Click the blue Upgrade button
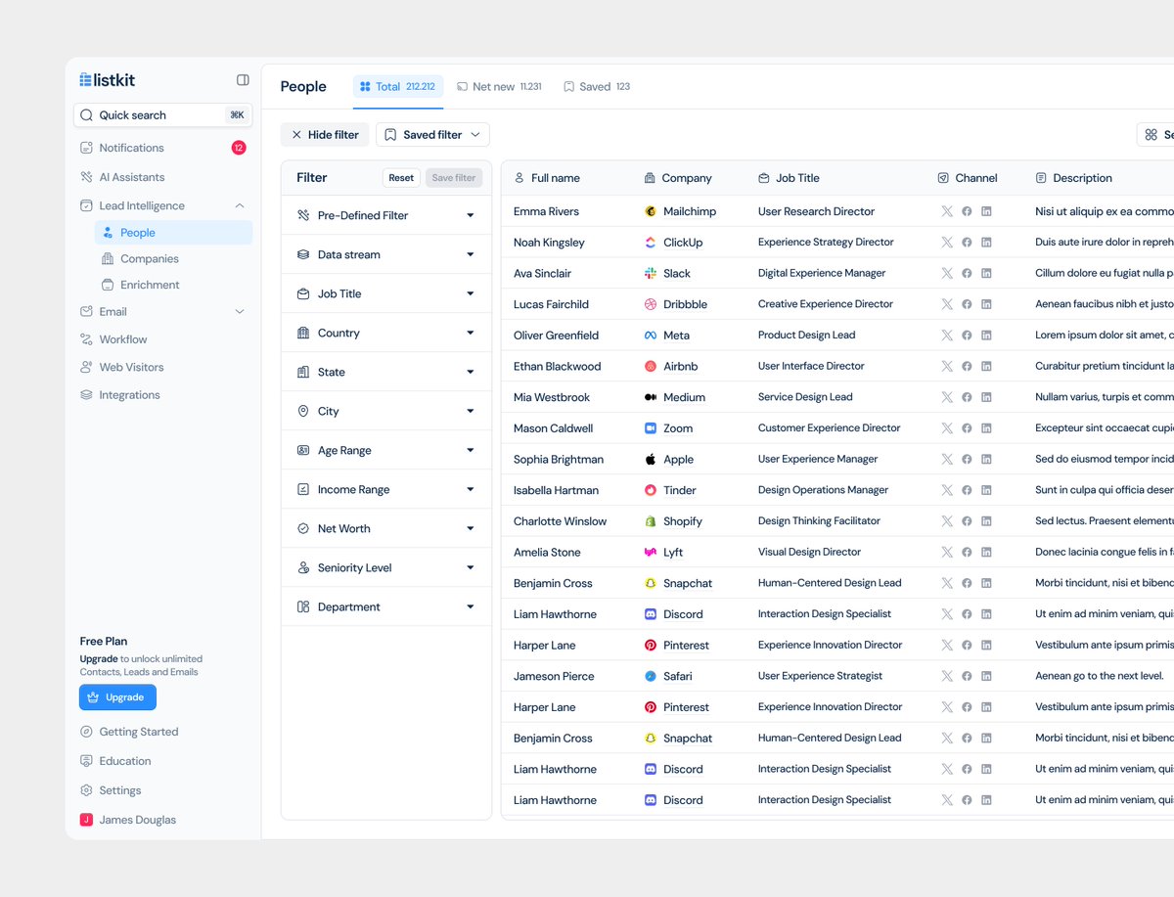Viewport: 1174px width, 897px height. click(x=117, y=697)
